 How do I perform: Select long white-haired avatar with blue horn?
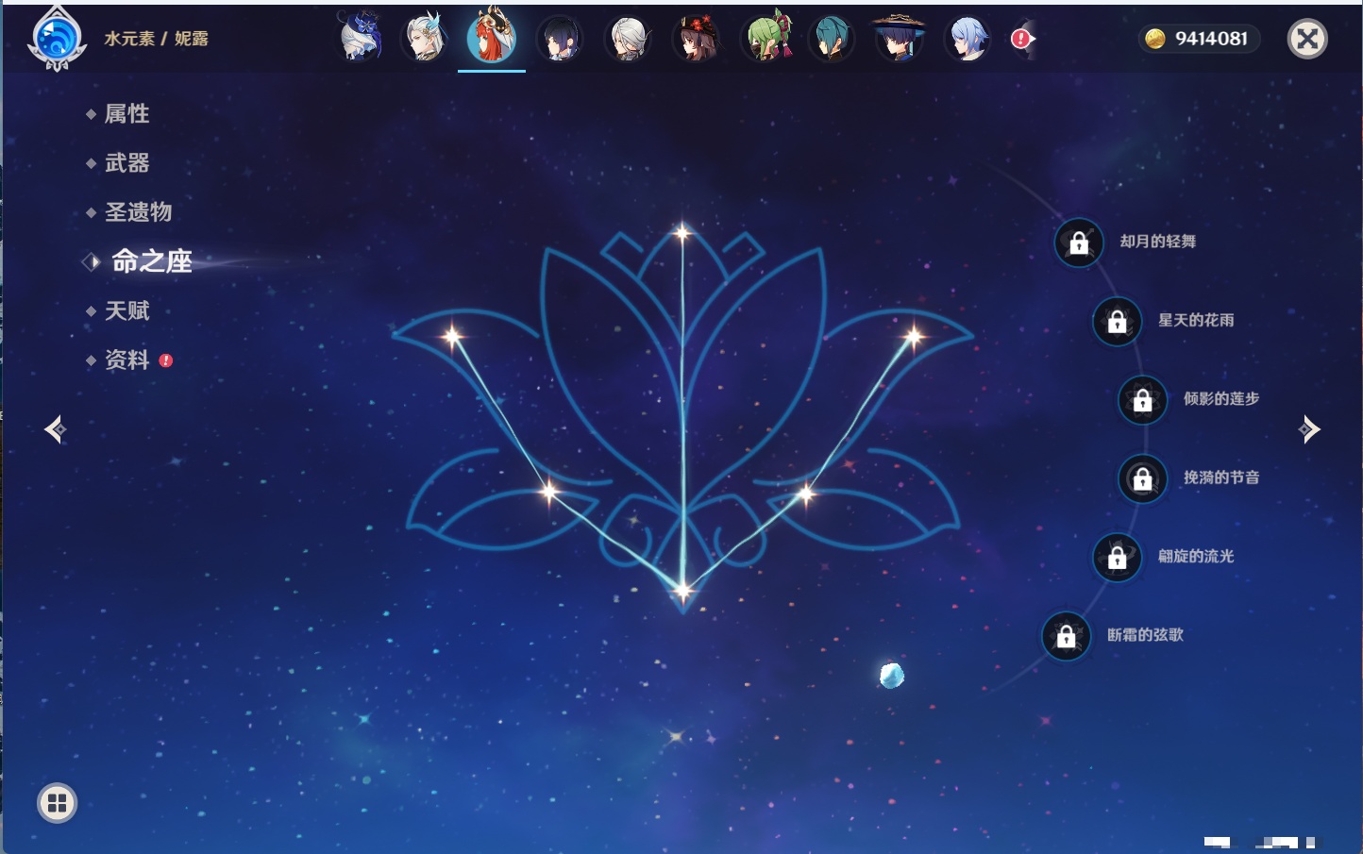[x=425, y=38]
